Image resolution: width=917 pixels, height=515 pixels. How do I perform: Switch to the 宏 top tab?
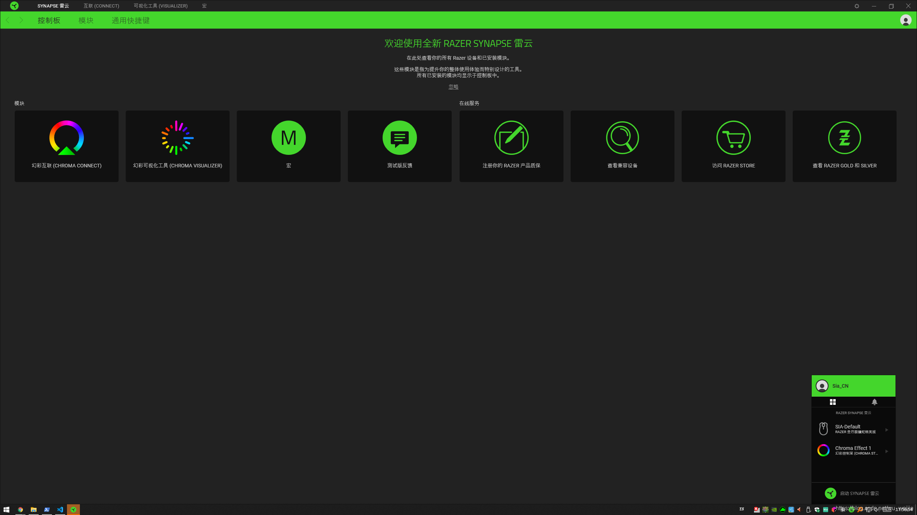coord(204,6)
